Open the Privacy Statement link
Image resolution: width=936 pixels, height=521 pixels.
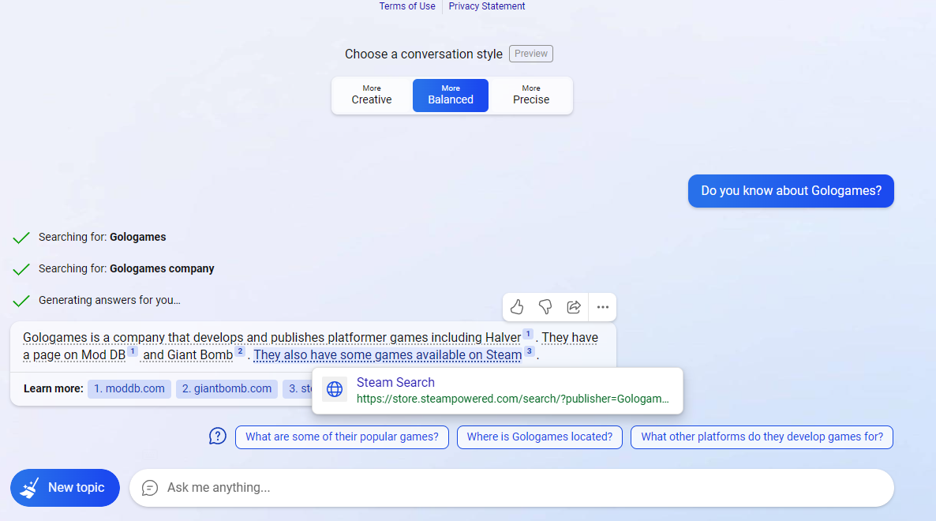[486, 6]
